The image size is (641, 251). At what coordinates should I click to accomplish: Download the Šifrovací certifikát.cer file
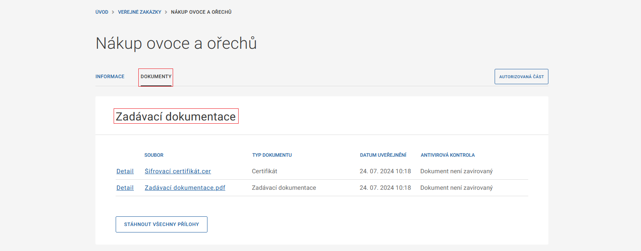pos(178,171)
